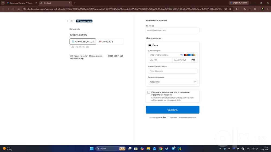Open Telegram from the taskbar
Viewport: 271px width, 152px height.
coord(173,148)
